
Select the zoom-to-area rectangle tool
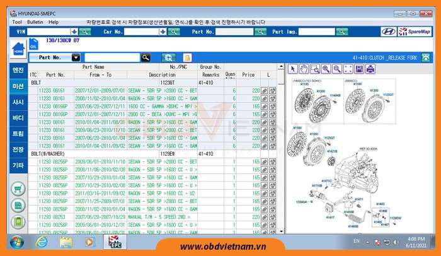coord(315,69)
